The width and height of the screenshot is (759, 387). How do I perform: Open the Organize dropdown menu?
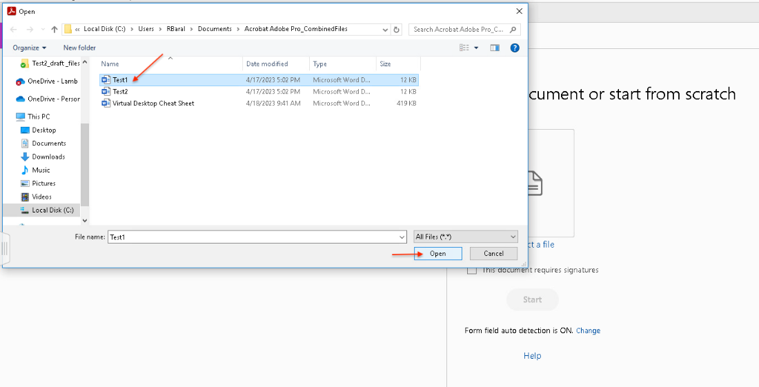30,48
